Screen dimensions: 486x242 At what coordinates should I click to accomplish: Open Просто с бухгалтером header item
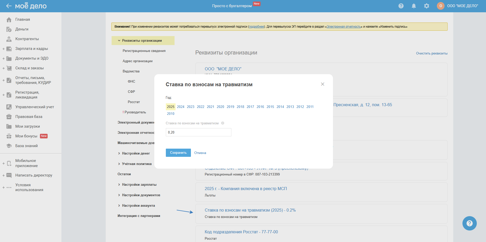(x=232, y=6)
